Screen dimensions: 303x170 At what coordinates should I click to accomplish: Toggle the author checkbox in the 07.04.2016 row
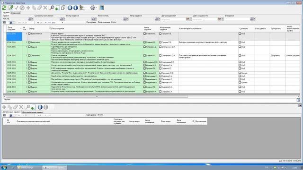pos(144,42)
